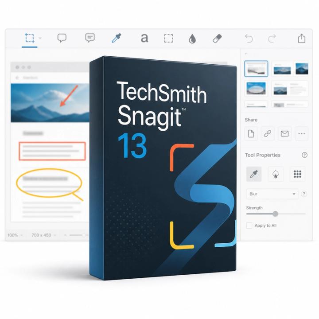Select the blur droplet tool

point(192,39)
